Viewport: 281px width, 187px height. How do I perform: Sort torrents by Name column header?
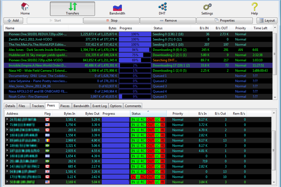(36, 28)
